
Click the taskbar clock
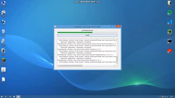coord(171,97)
